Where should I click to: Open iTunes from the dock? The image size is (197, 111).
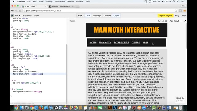(124, 108)
